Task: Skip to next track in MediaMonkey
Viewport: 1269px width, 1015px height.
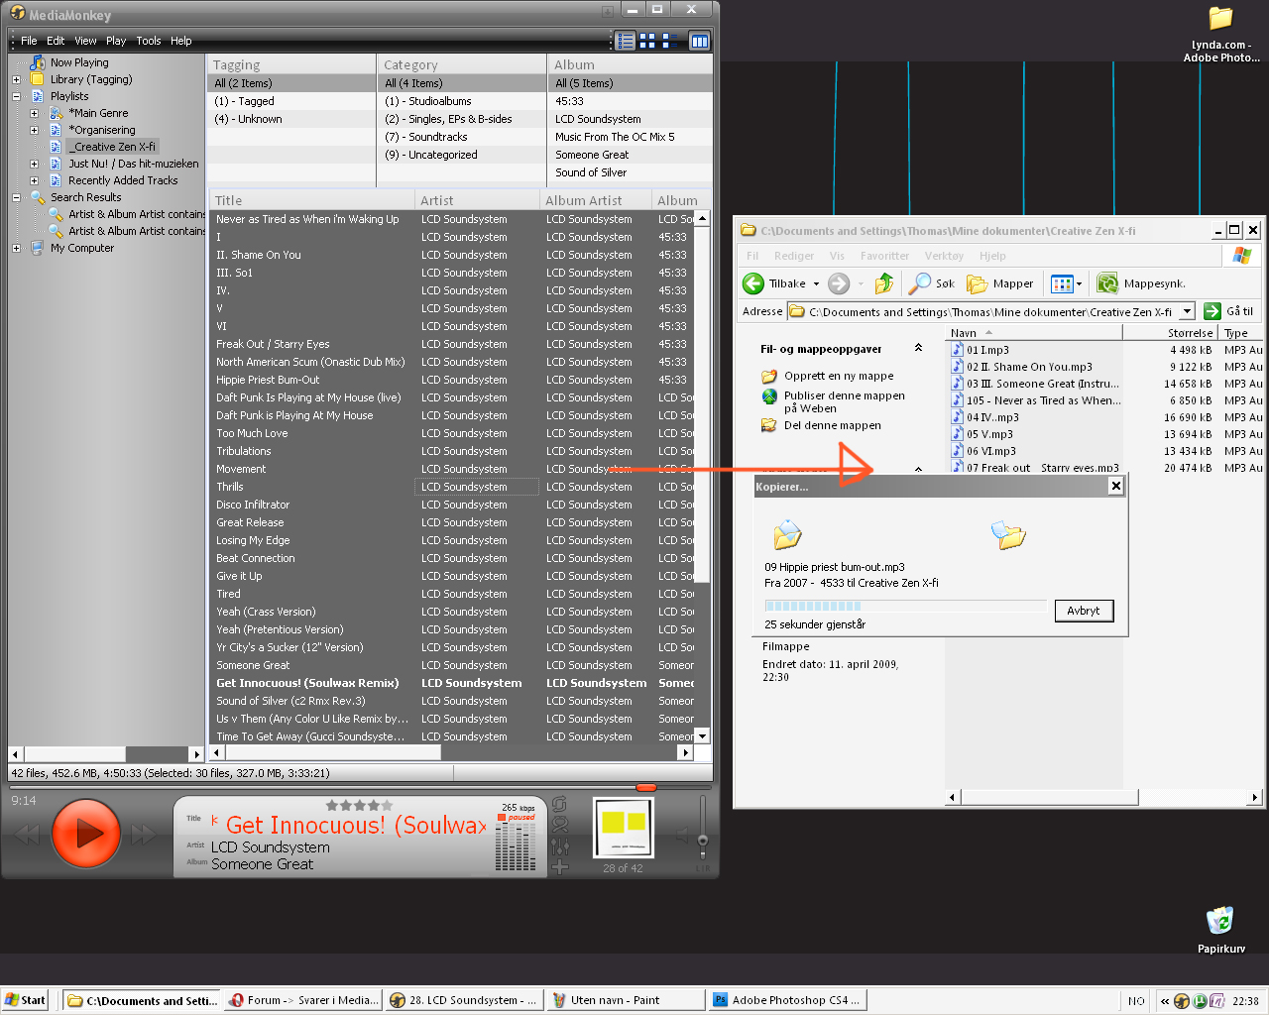Action: [145, 835]
